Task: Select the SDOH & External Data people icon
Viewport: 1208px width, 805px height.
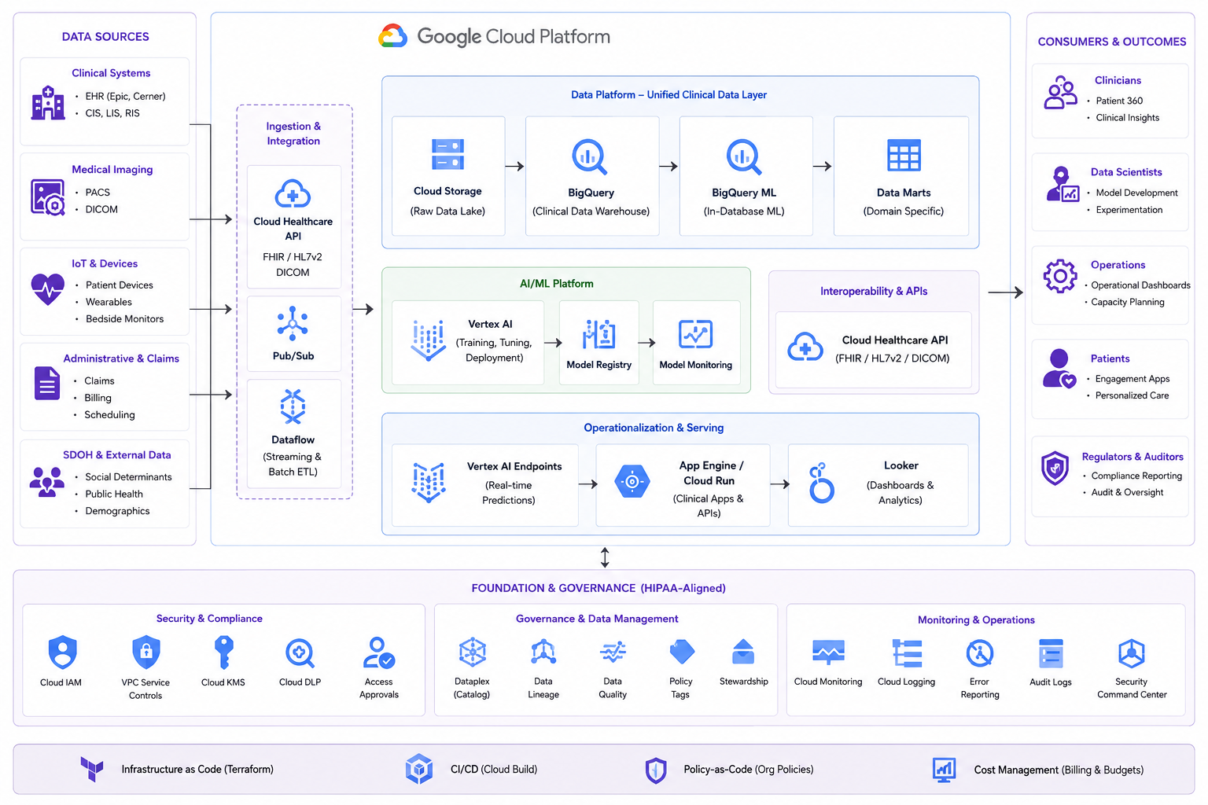Action: pos(47,481)
